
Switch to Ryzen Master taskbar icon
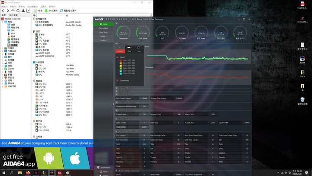pos(52,173)
